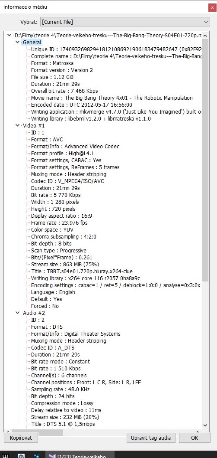Select the Format profile High@L4.1 row
Image resolution: width=217 pixels, height=458 pixels.
pyautogui.click(x=62, y=154)
